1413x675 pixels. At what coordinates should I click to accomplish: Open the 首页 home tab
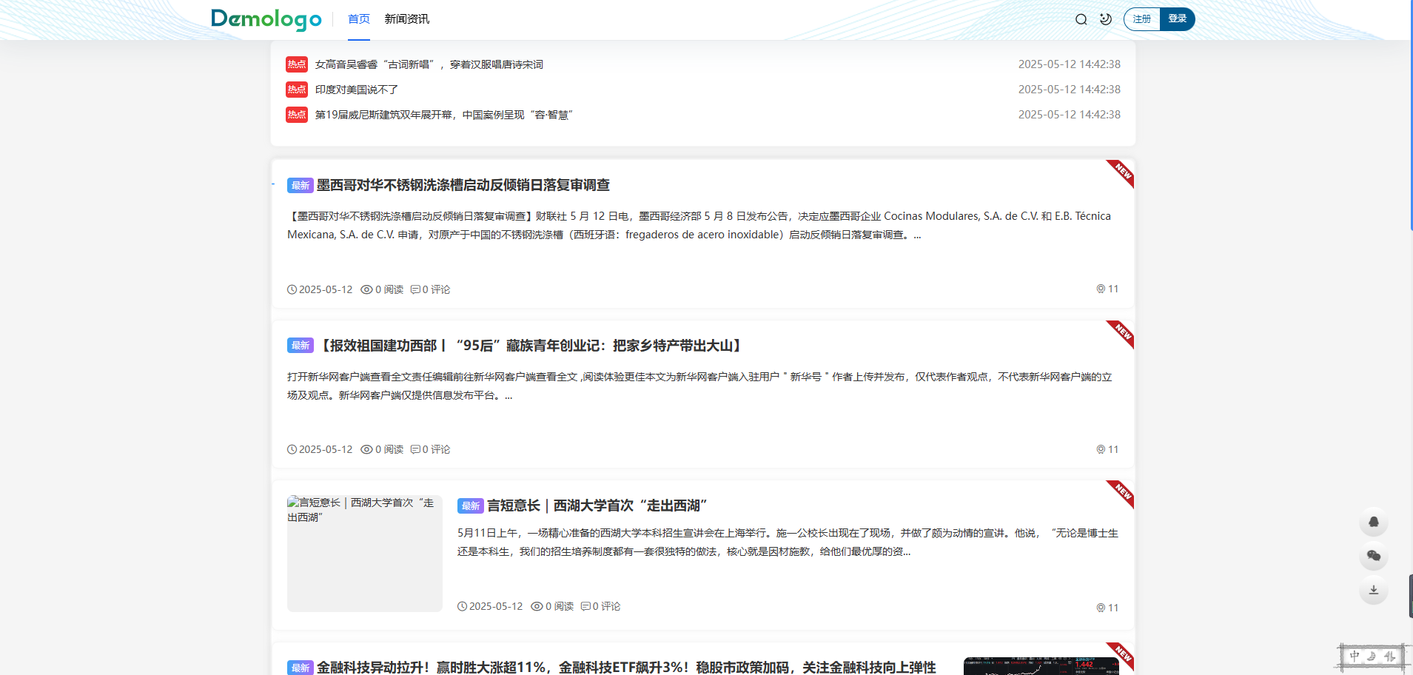tap(359, 19)
